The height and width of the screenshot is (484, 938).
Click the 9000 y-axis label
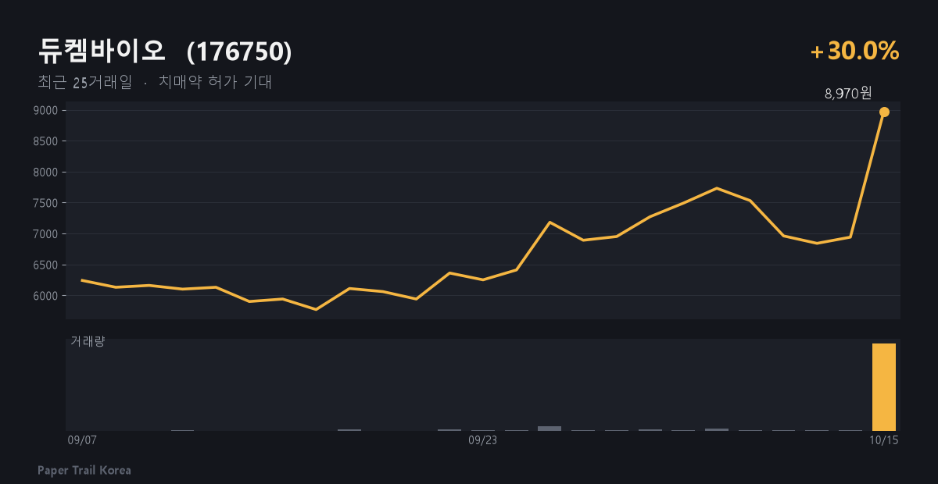click(x=45, y=110)
